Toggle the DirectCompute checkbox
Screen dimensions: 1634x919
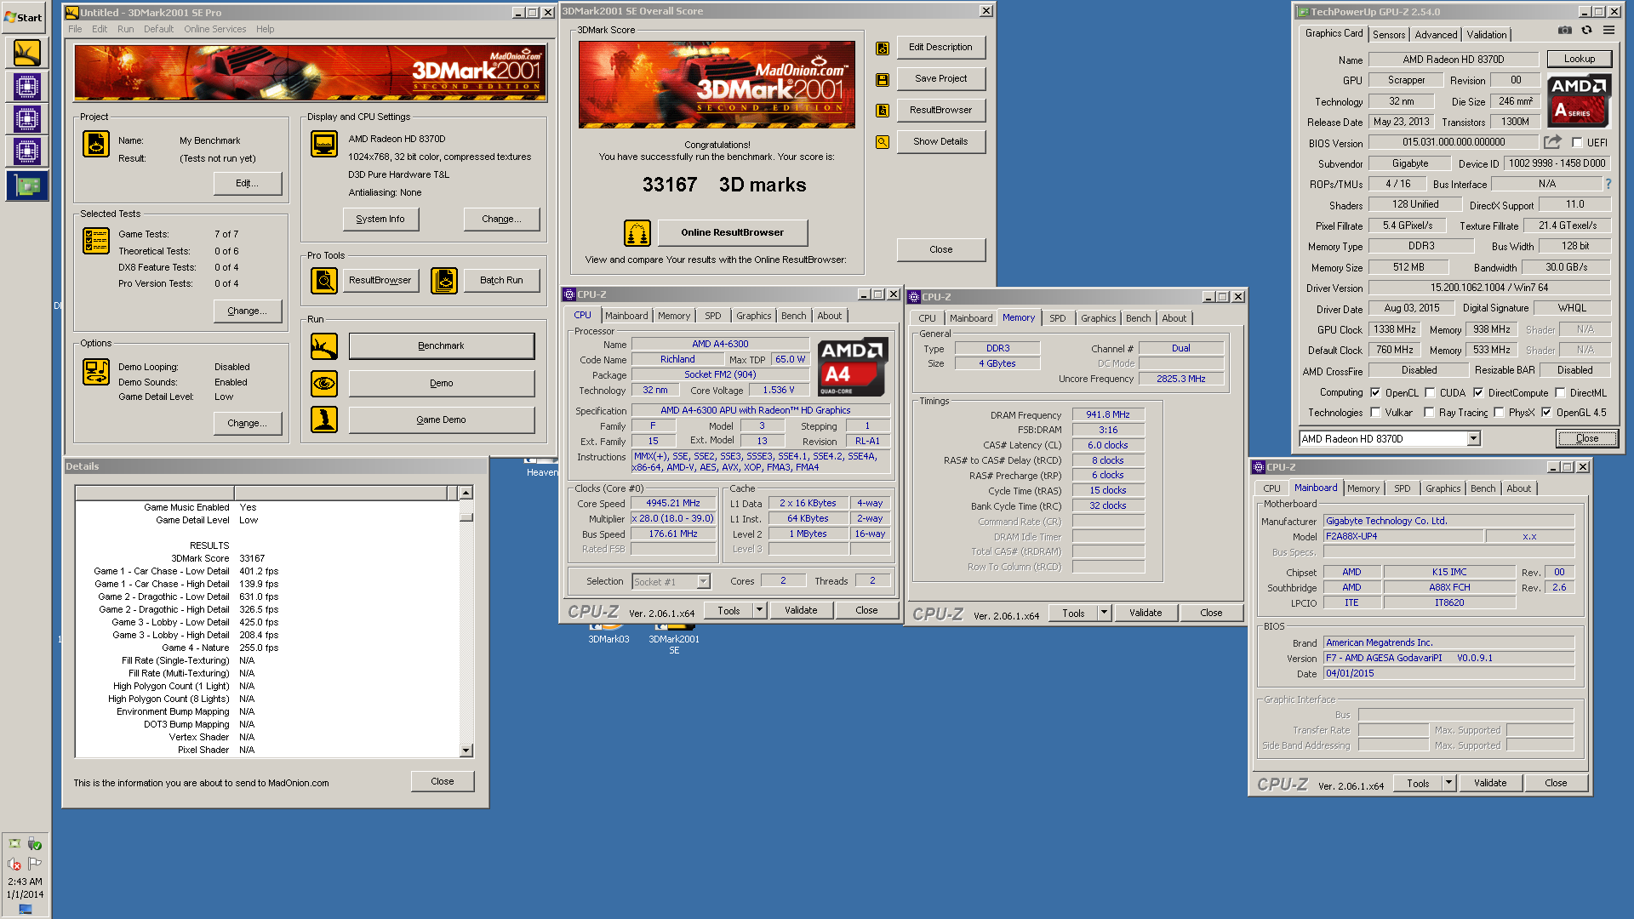point(1478,393)
